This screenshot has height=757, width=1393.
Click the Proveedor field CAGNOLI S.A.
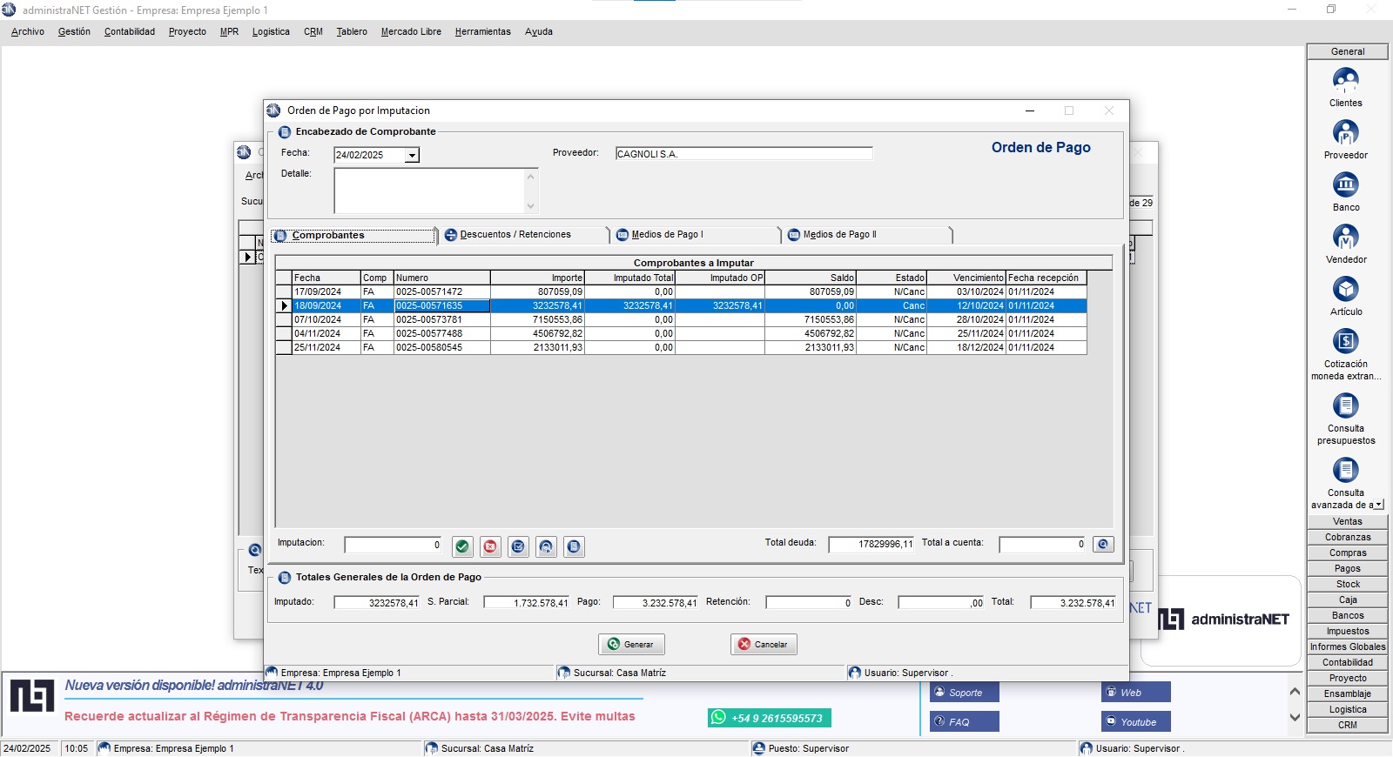coord(744,154)
